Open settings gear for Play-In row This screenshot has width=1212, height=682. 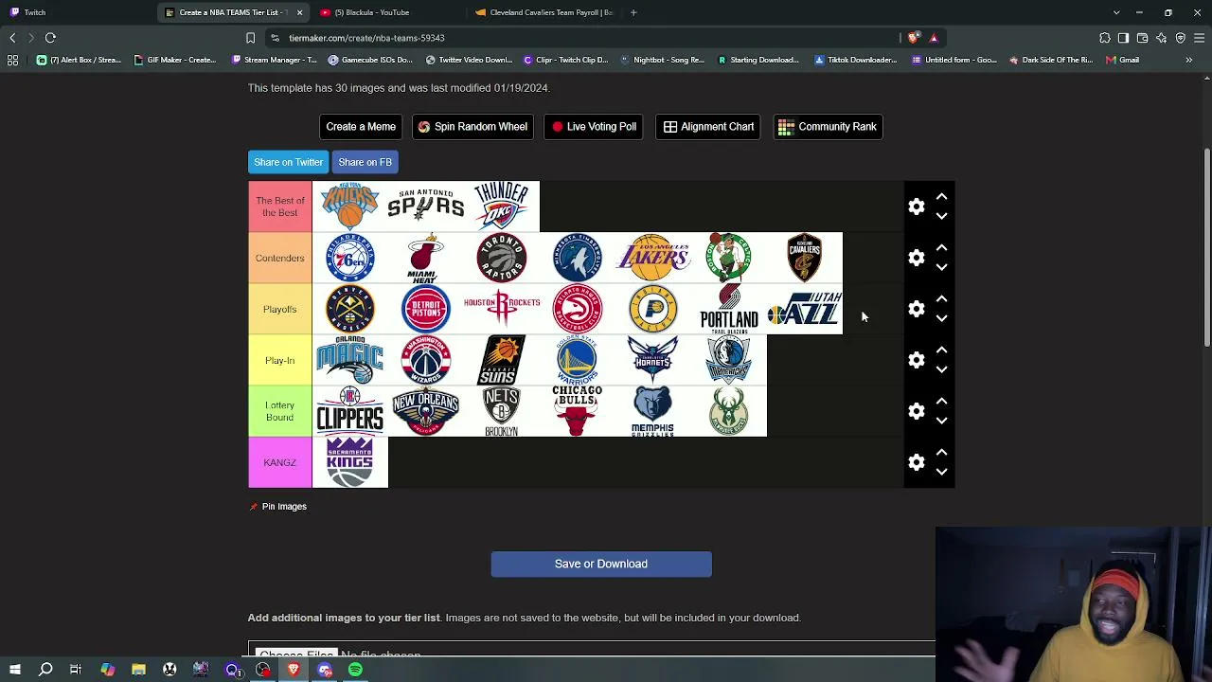[x=917, y=360]
